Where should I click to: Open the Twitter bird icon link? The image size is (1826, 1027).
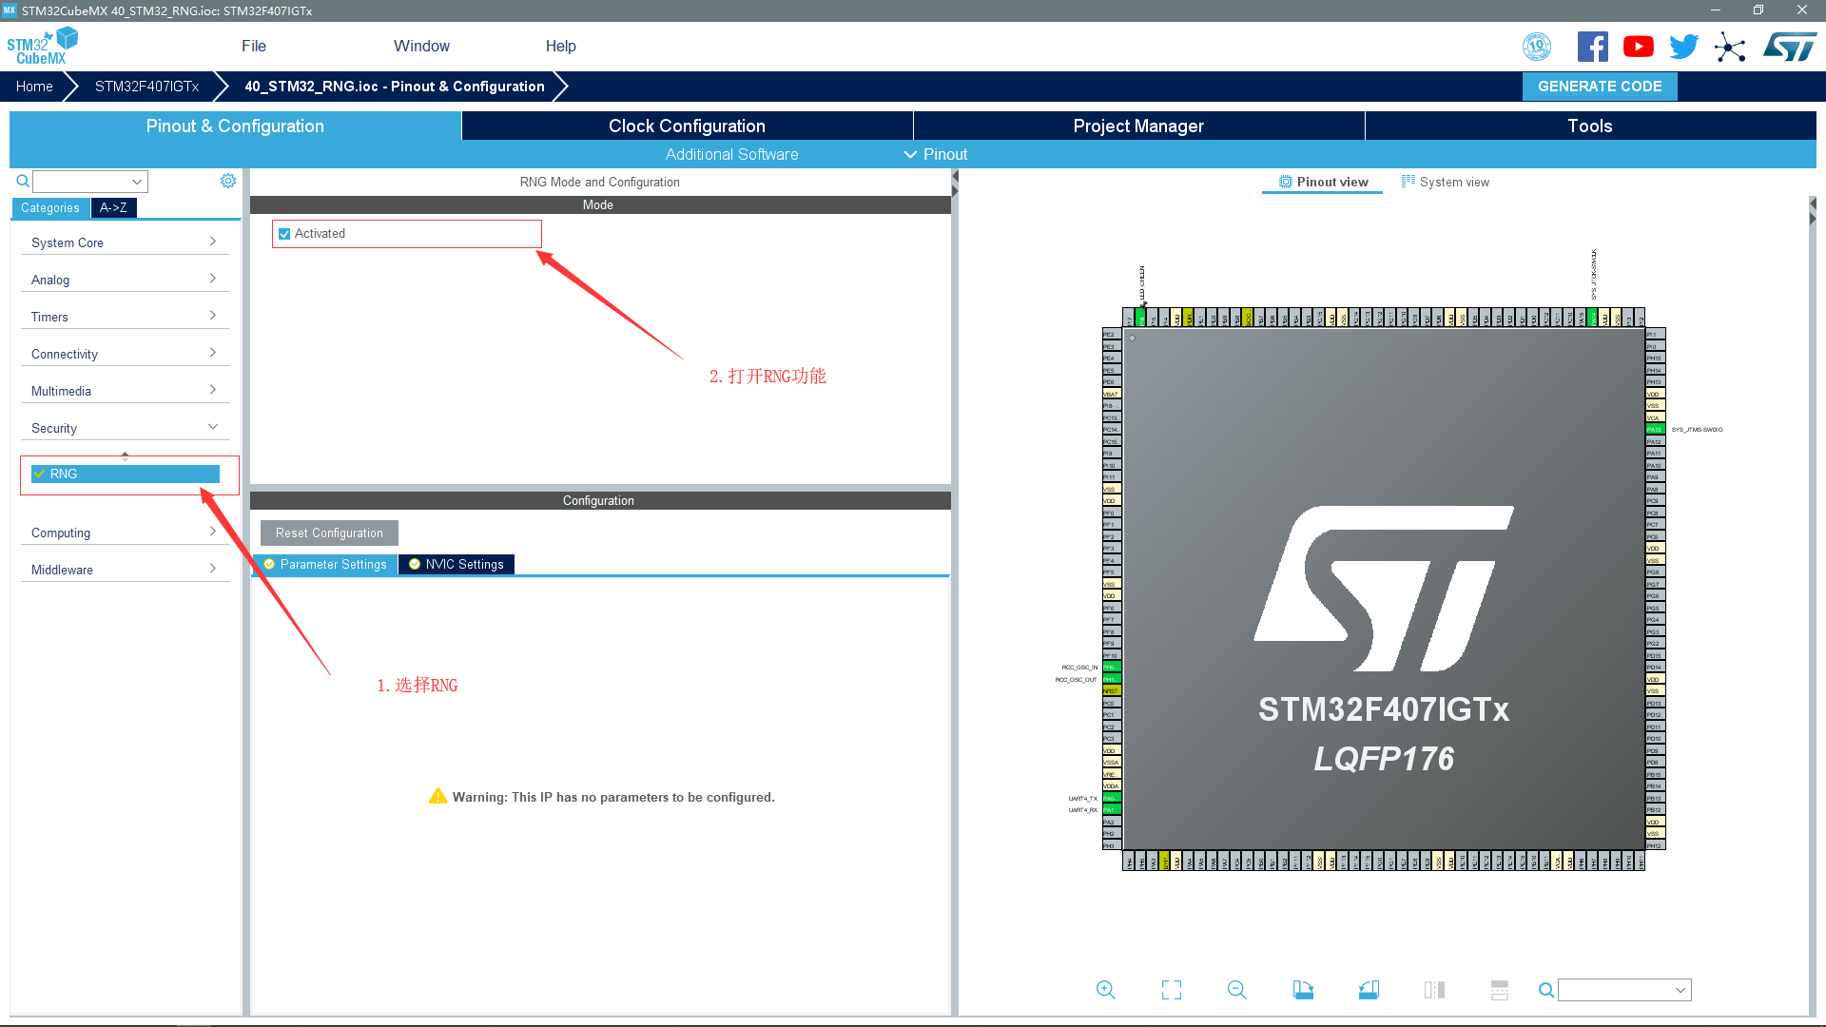point(1683,47)
